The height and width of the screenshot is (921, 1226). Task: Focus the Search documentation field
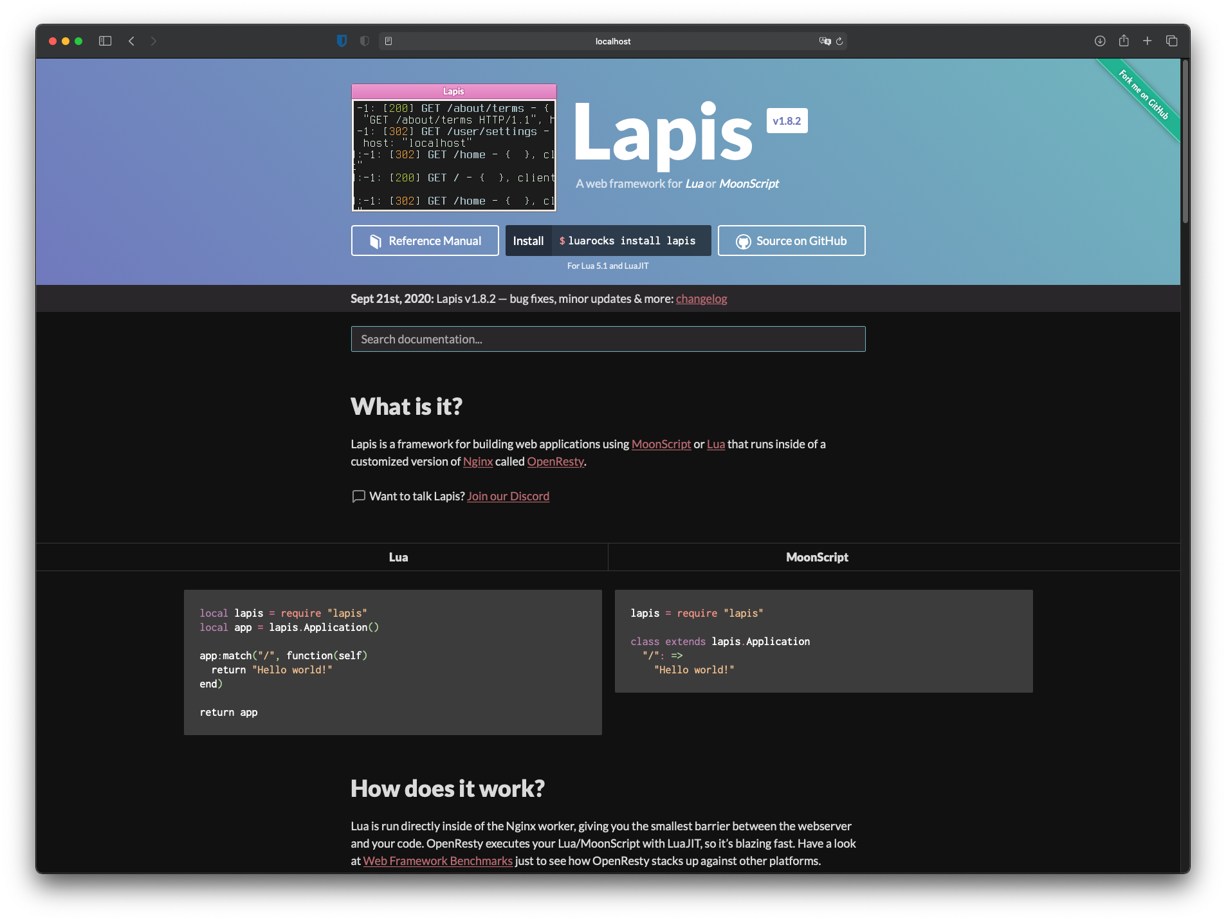point(608,339)
